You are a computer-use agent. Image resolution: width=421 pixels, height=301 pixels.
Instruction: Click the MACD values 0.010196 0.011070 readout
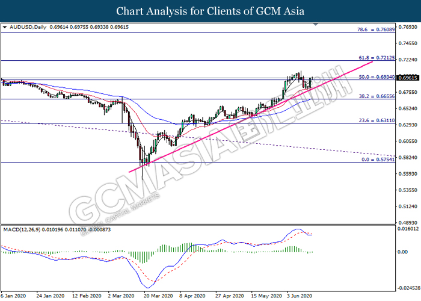click(76, 230)
